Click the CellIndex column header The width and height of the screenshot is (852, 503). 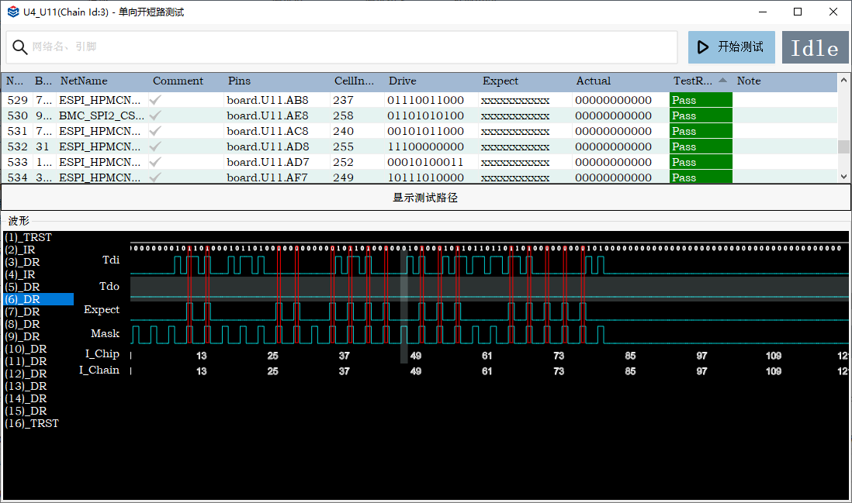pos(355,81)
